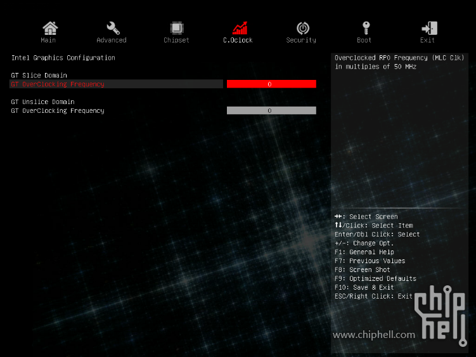
Task: Click the GT Slice Domain heading
Action: click(x=39, y=75)
